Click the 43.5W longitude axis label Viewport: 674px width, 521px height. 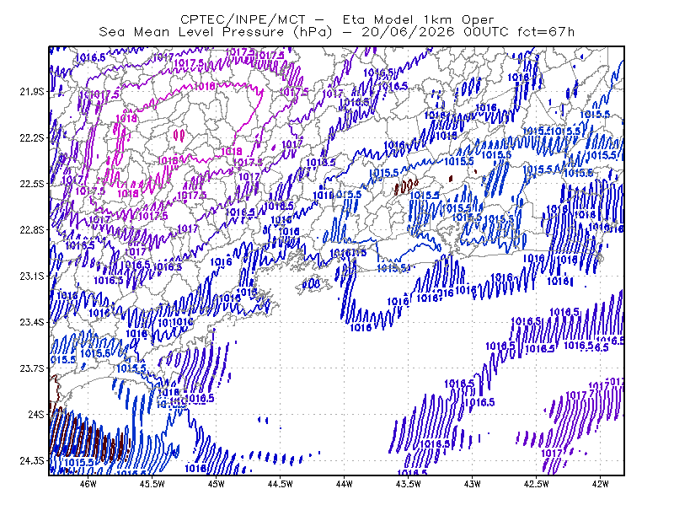tap(409, 484)
